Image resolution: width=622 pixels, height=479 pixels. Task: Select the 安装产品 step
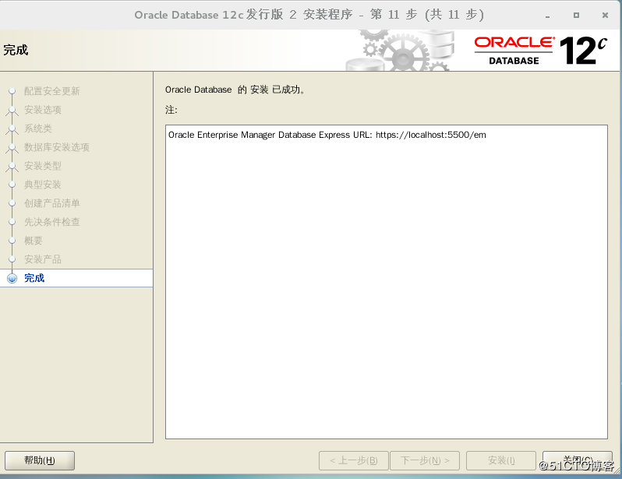[x=43, y=259]
